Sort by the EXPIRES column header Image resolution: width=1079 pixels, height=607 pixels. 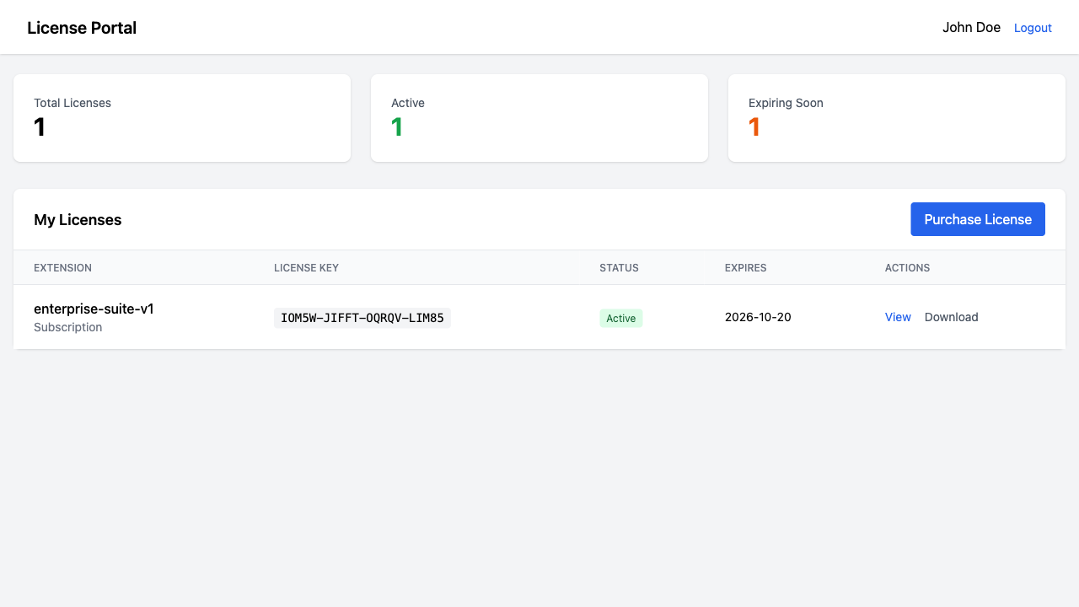click(x=745, y=267)
